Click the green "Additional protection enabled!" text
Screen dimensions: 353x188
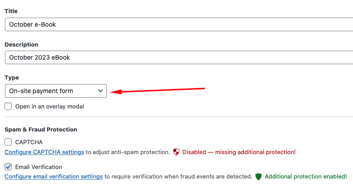coord(306,176)
